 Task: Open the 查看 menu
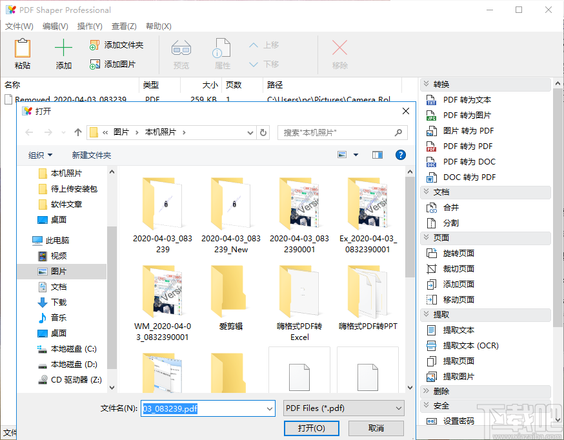123,26
